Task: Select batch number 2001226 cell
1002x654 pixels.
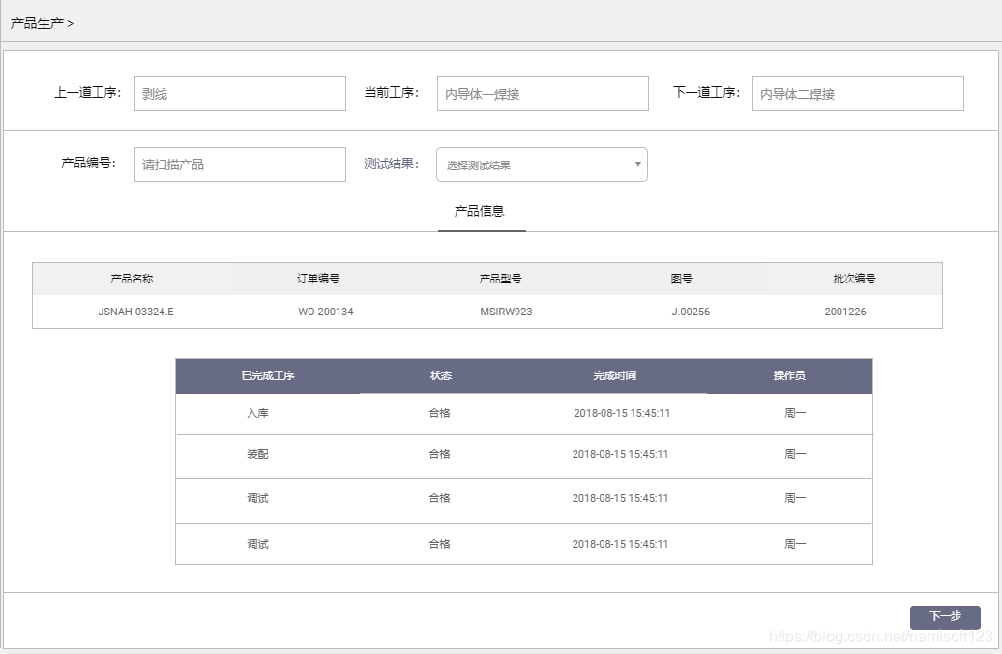Action: click(845, 312)
